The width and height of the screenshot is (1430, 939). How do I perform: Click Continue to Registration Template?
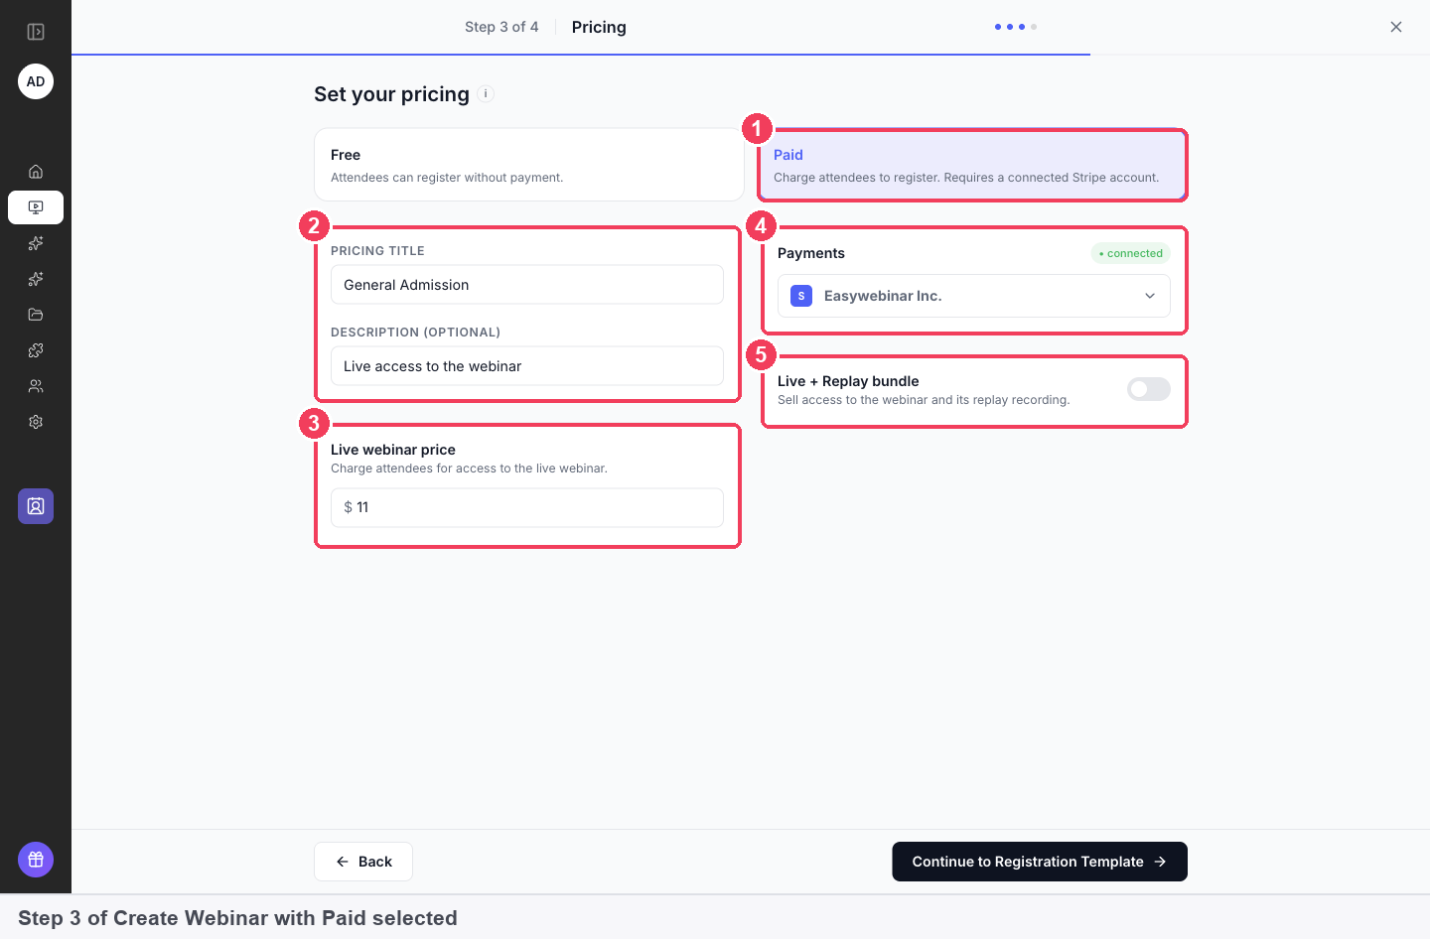(x=1040, y=862)
